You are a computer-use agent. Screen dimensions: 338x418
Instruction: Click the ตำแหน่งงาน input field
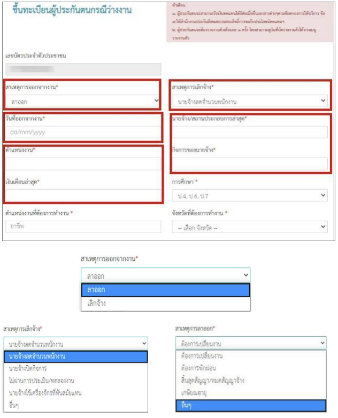[83, 164]
